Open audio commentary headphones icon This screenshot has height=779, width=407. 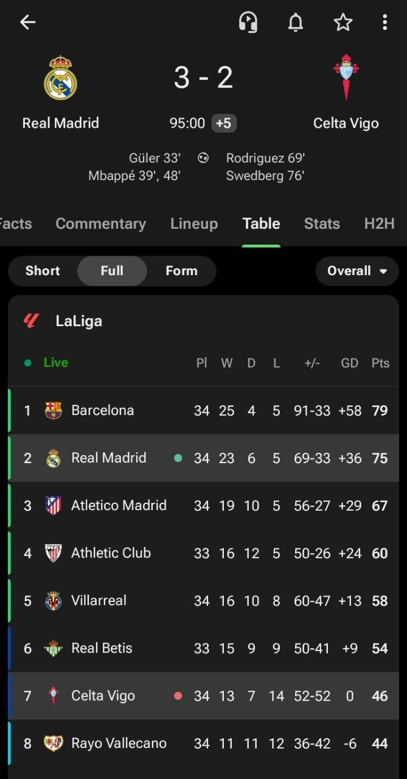tap(248, 23)
